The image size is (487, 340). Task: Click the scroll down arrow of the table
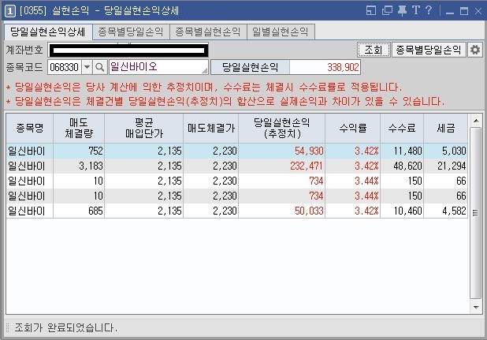[x=475, y=307]
